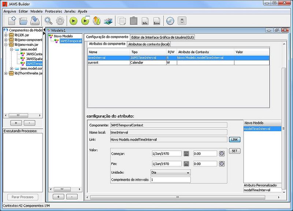This screenshot has width=293, height=211.
Task: Open the Error log via the Error icon
Action: click(x=157, y=21)
